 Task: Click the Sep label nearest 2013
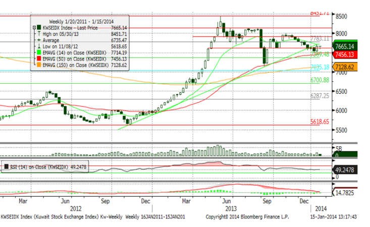(x=267, y=201)
